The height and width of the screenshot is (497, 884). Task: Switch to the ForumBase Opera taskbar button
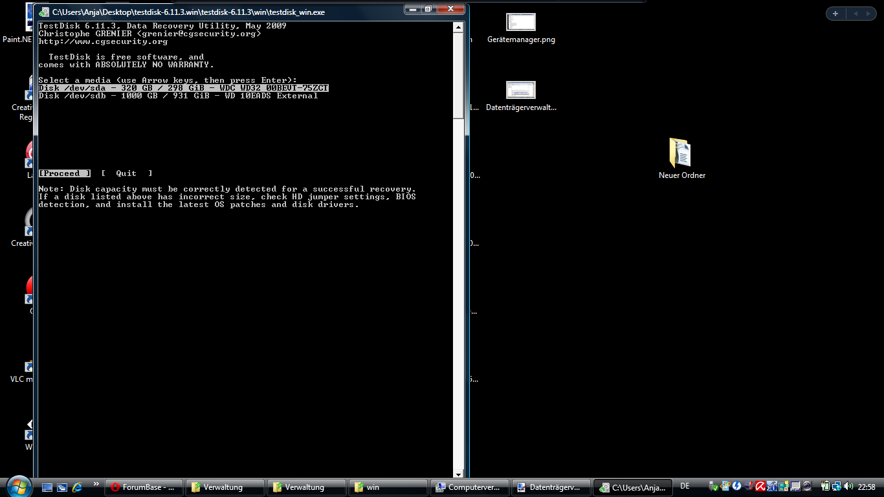coord(144,487)
